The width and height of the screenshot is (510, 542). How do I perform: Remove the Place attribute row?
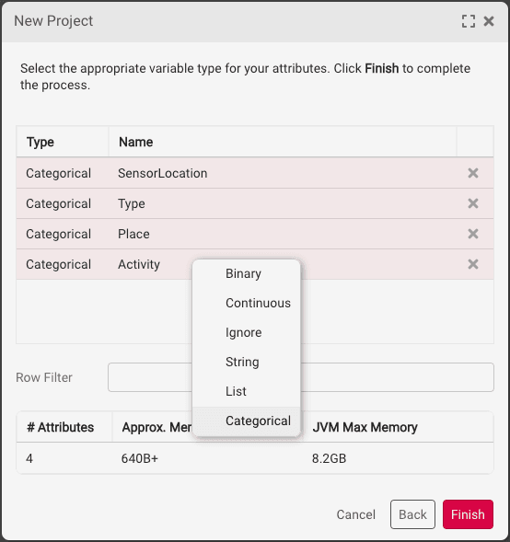coord(472,234)
